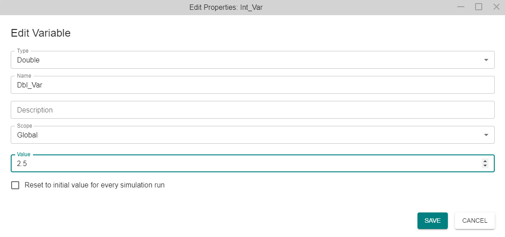Click the 'Edit Properties: Int_Var' title bar
This screenshot has height=237, width=505.
(x=226, y=8)
